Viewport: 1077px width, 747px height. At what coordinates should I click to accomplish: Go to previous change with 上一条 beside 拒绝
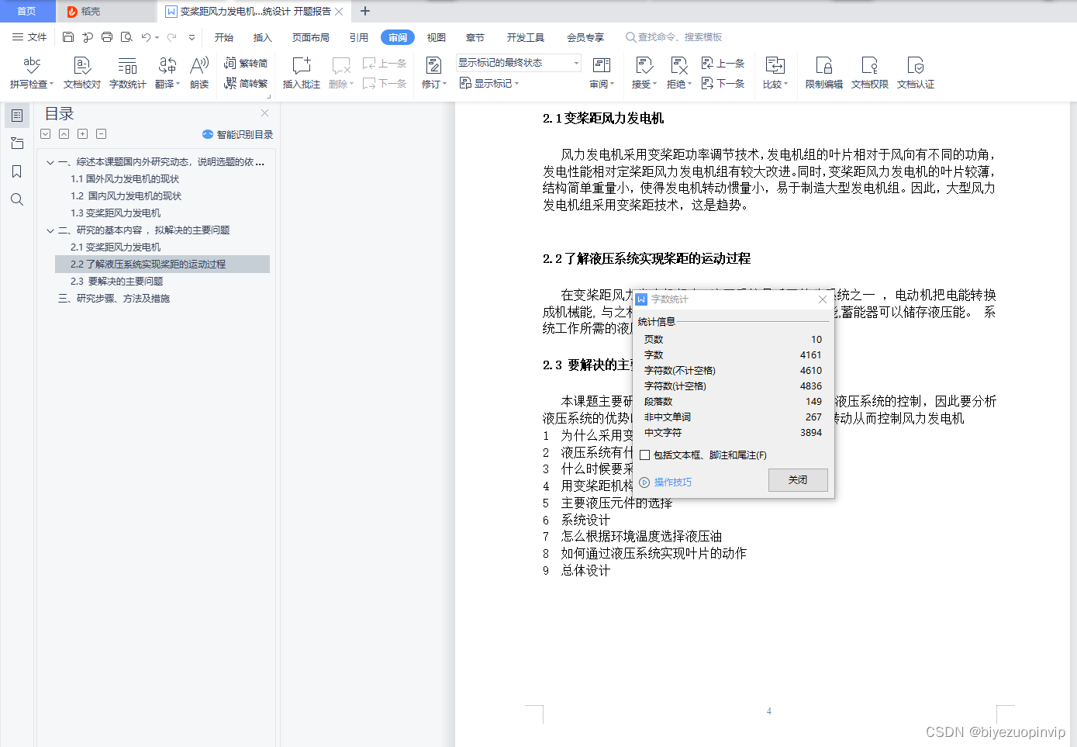pos(723,63)
